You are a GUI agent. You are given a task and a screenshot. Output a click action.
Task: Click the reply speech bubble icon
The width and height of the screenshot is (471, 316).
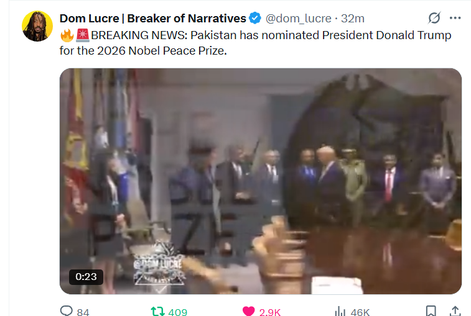67,311
